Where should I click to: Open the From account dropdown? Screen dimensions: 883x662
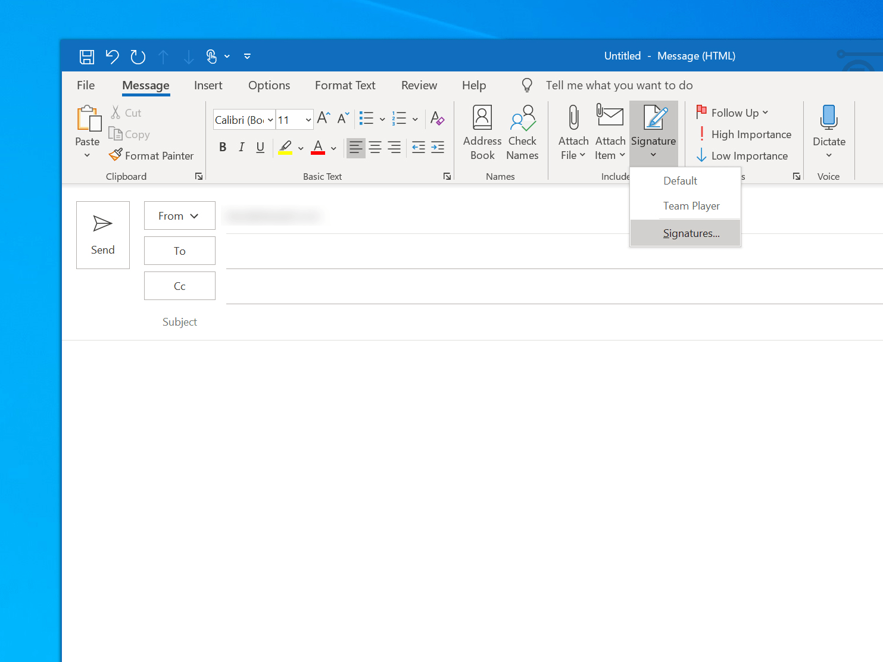pyautogui.click(x=180, y=216)
